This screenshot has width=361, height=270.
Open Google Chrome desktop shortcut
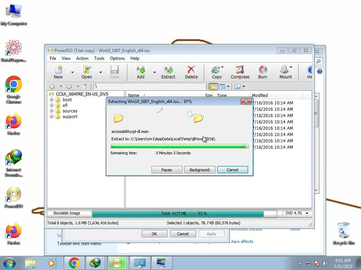(14, 90)
